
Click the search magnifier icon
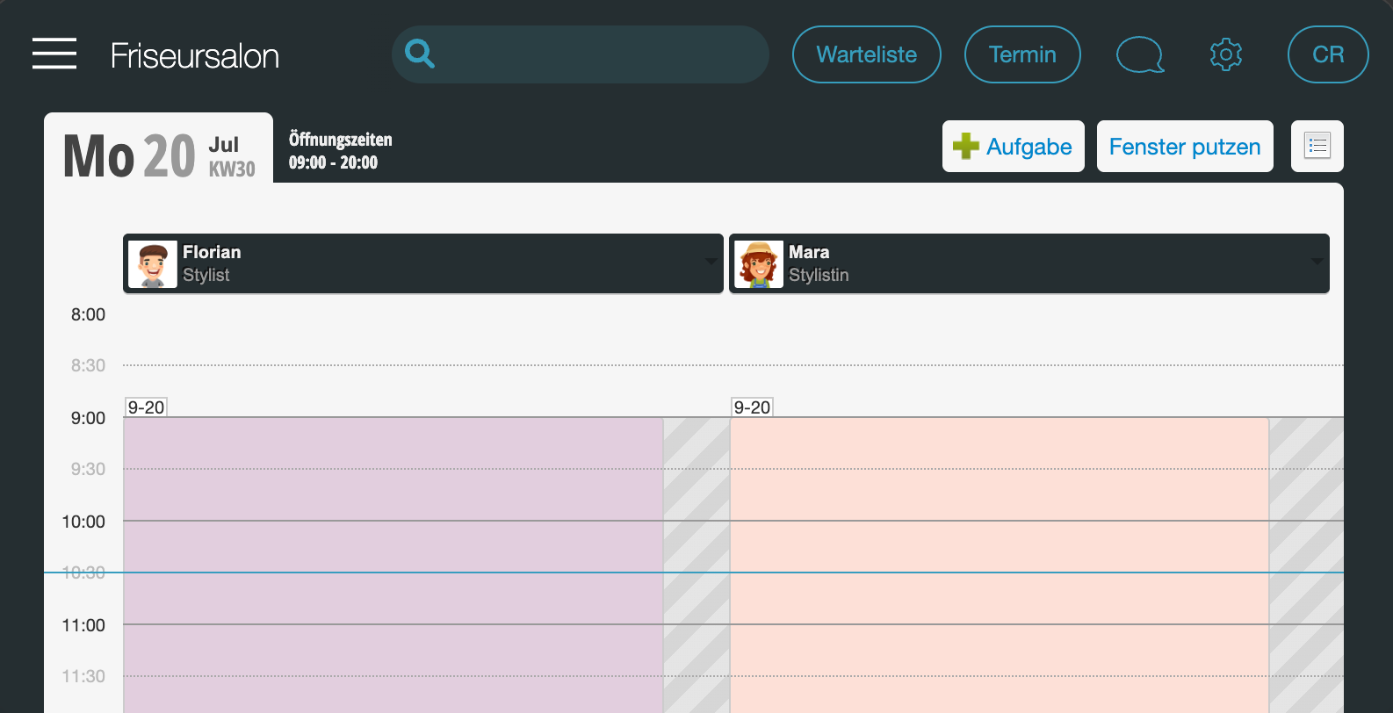pos(420,54)
